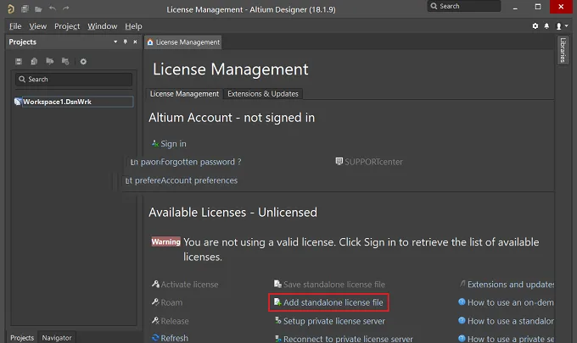Switch to the Extensions & Updates tab

(263, 94)
